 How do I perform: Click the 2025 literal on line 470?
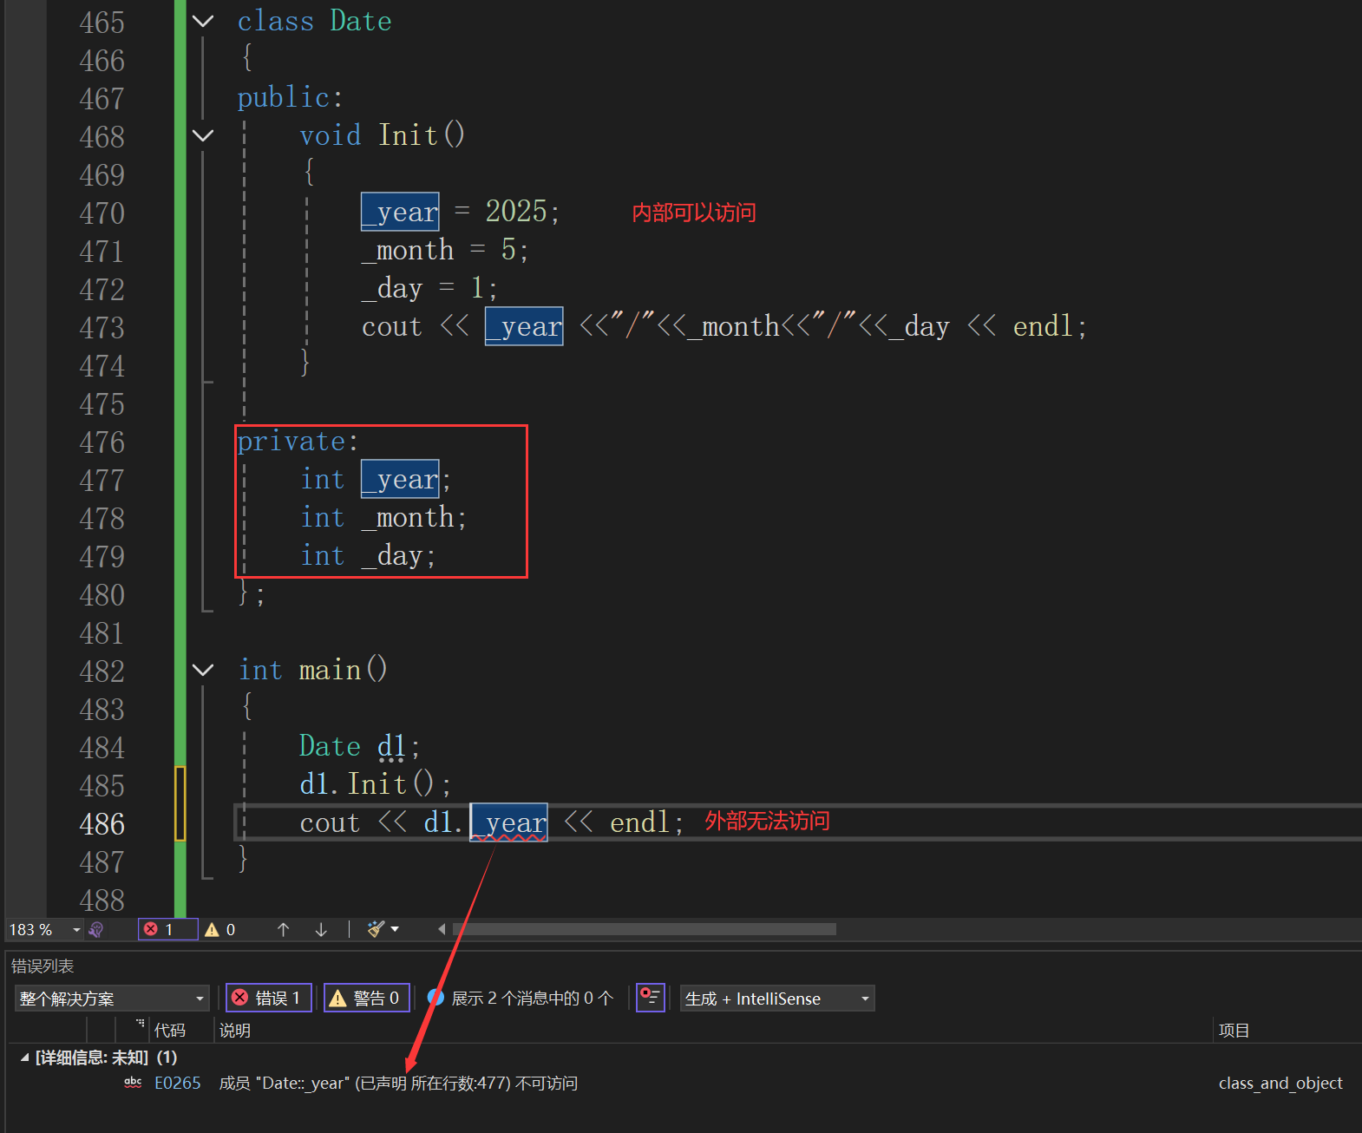[516, 212]
